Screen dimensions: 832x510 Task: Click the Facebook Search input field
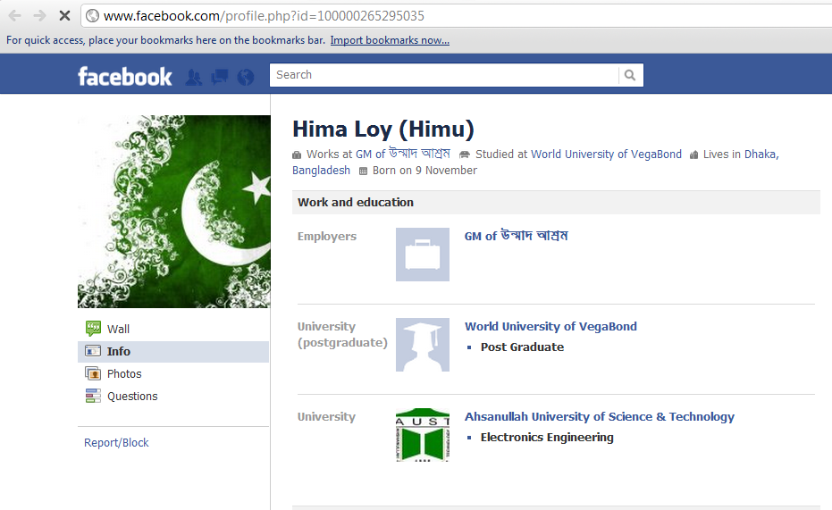coord(444,75)
